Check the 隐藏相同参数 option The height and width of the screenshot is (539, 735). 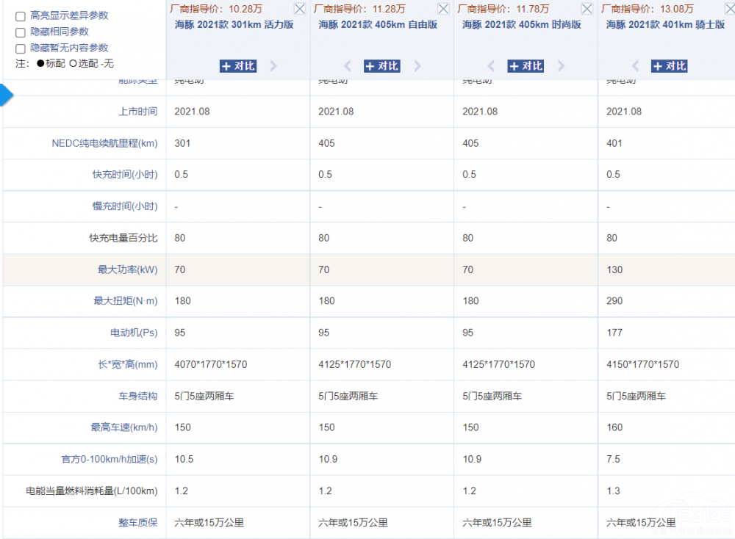(x=21, y=32)
